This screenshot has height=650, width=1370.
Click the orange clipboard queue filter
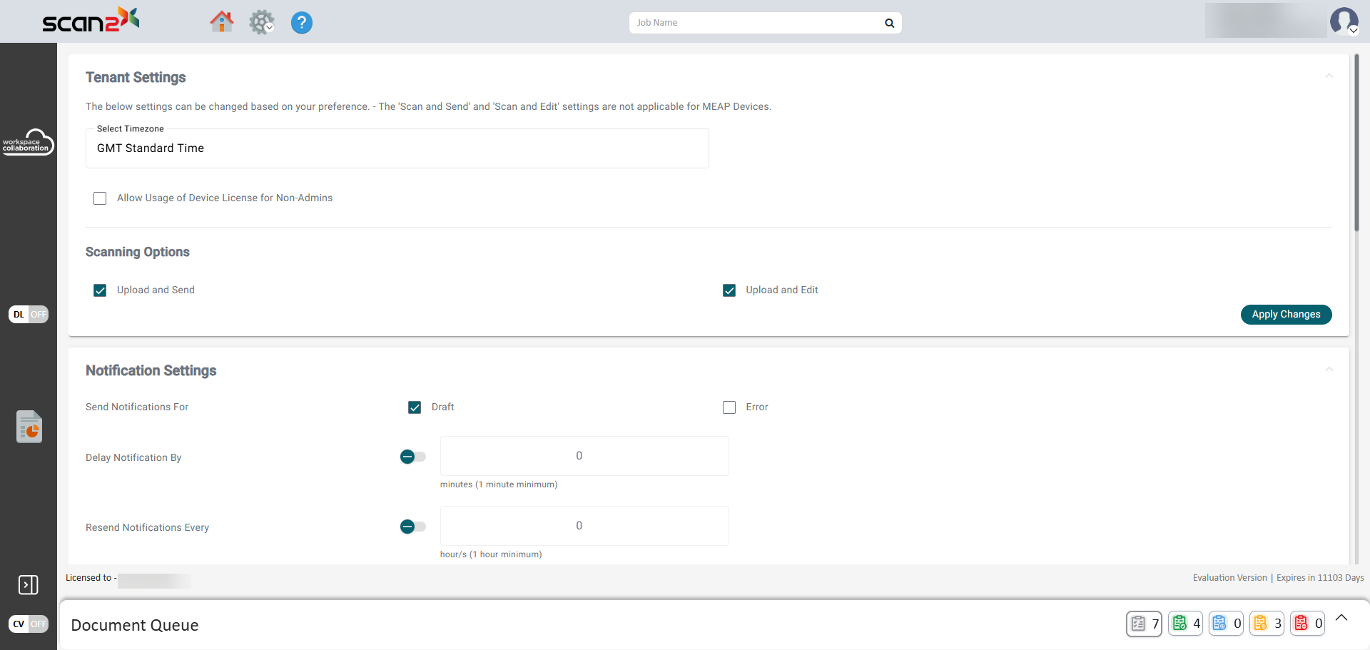tap(1267, 623)
